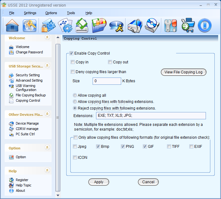Image resolution: width=221 pixels, height=199 pixels.
Task: Open the Help menu
Action: click(x=89, y=13)
